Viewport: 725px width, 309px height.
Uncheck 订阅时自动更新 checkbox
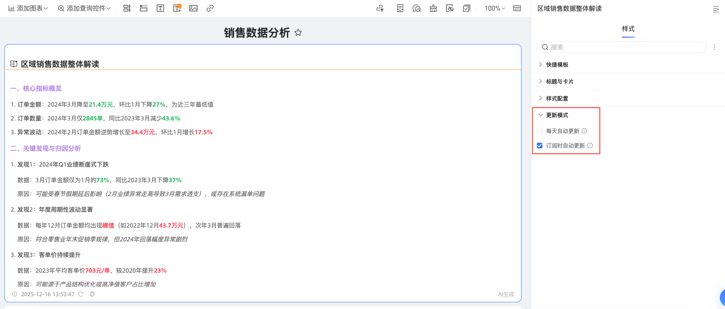coord(540,146)
